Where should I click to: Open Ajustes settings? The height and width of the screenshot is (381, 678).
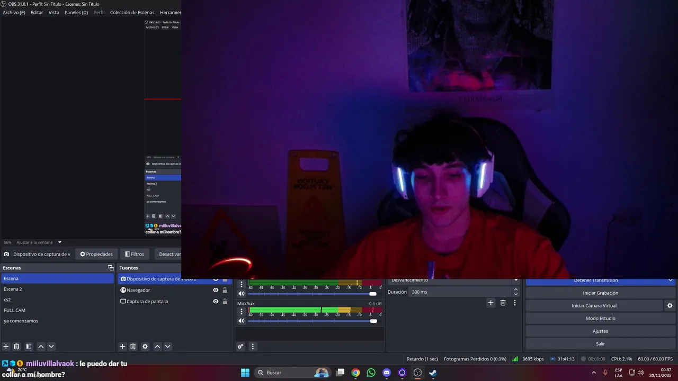pyautogui.click(x=600, y=331)
